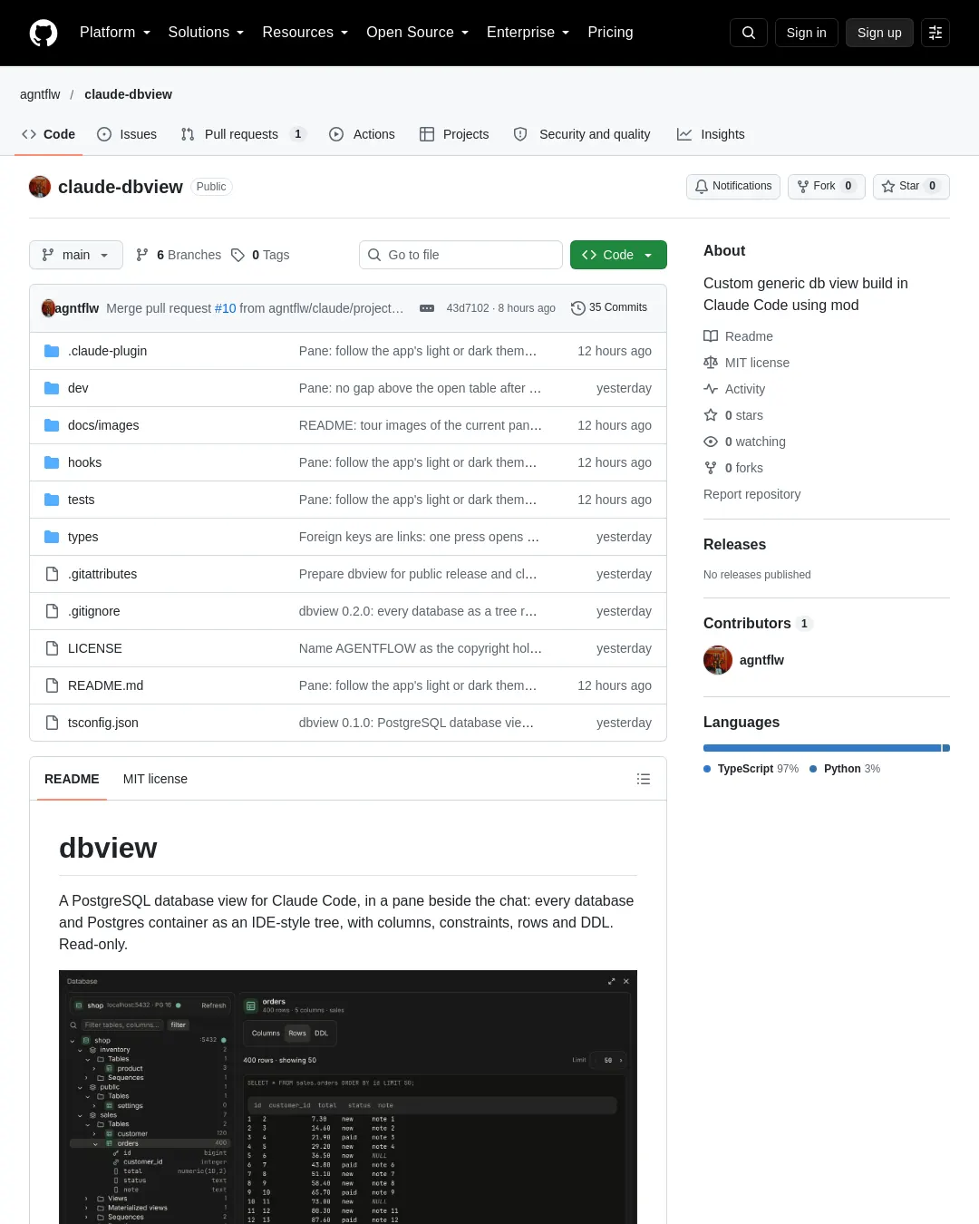The height and width of the screenshot is (1224, 979).
Task: Open the 0 Tags link
Action: coord(260,255)
